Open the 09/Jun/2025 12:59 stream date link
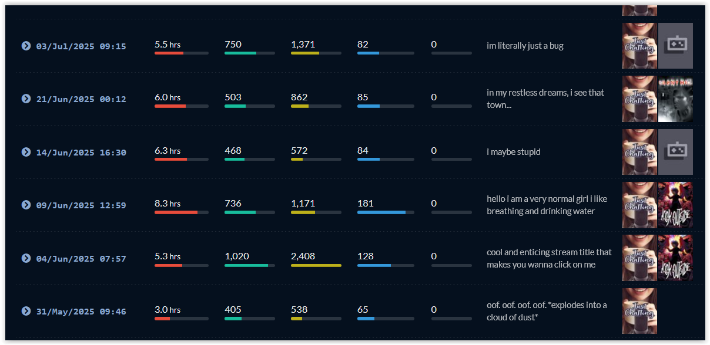The image size is (710, 345). [81, 205]
